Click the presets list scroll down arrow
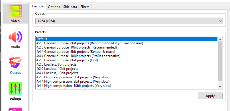This screenshot has height=111, width=230. click(x=220, y=87)
